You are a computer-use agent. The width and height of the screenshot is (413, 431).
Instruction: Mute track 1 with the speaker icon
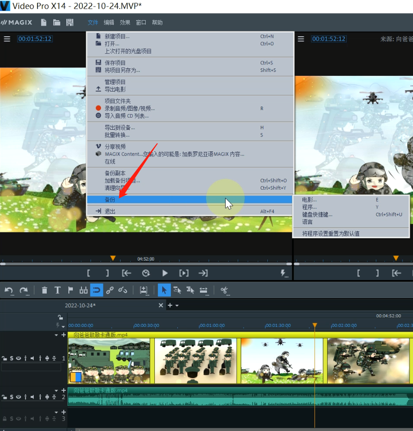click(32, 358)
